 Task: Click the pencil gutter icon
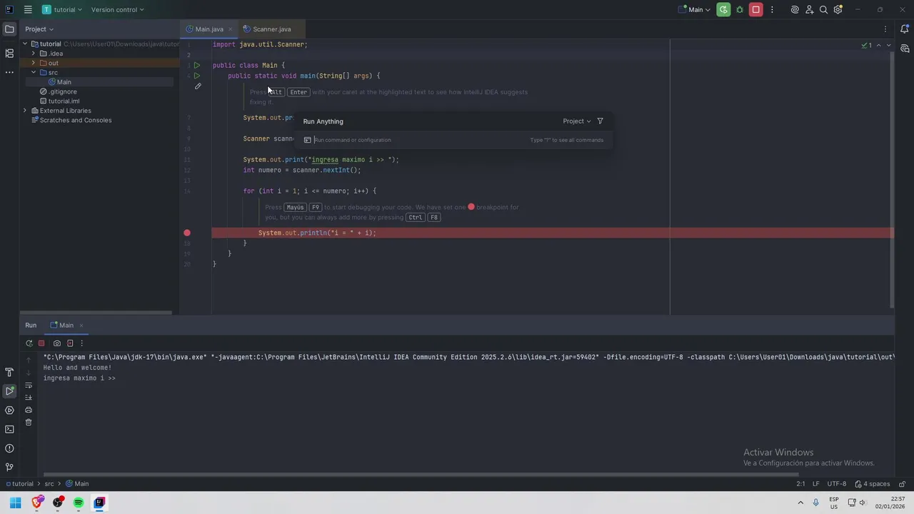[x=198, y=86]
